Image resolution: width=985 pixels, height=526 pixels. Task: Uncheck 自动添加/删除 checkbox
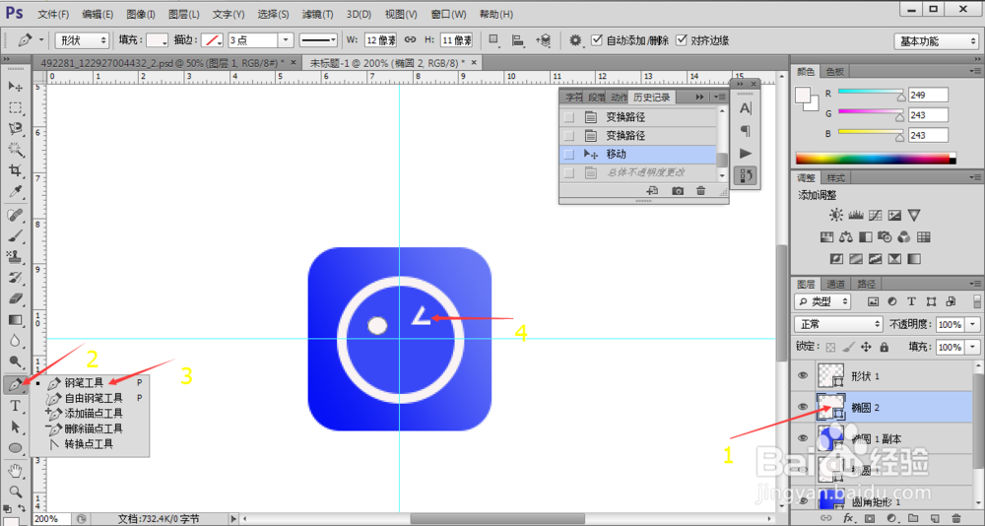tap(597, 40)
